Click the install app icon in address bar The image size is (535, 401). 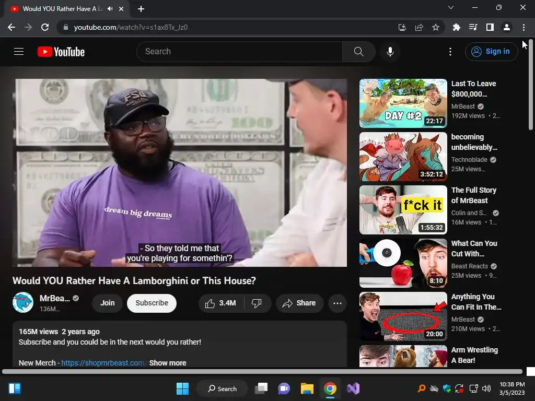[402, 27]
